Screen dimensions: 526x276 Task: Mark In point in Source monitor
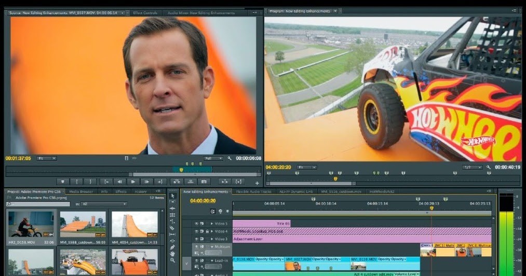pos(77,182)
